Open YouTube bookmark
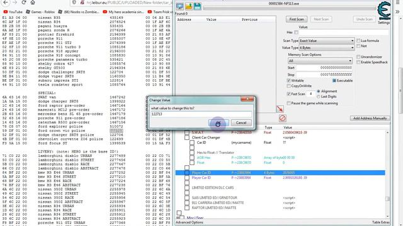This screenshot has height=226, width=403. coord(13,12)
